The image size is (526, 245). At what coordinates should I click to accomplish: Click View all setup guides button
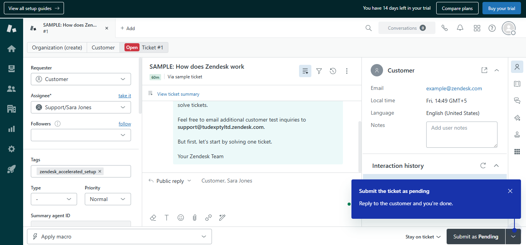click(x=34, y=8)
